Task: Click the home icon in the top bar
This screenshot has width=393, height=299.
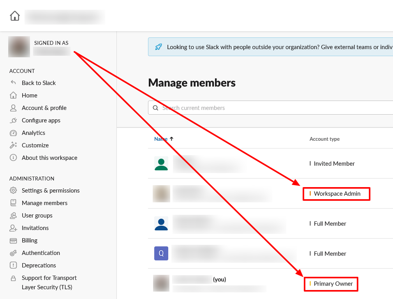Action: tap(15, 16)
